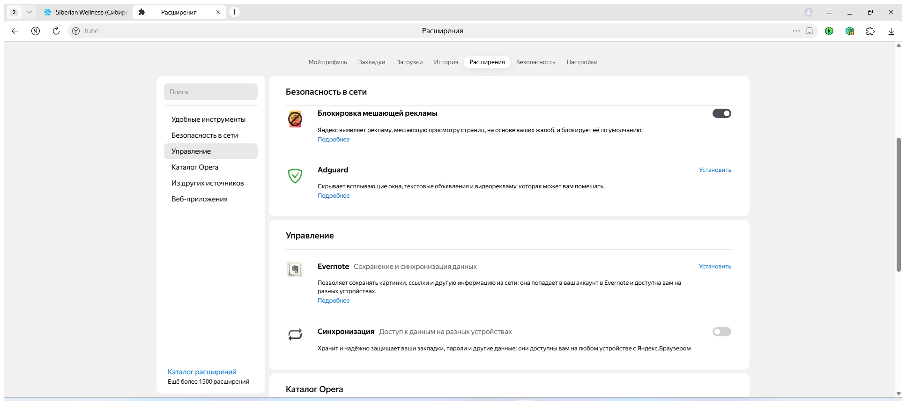Image resolution: width=906 pixels, height=401 pixels.
Task: Open the hamburger menu icon in title bar
Action: [x=829, y=12]
